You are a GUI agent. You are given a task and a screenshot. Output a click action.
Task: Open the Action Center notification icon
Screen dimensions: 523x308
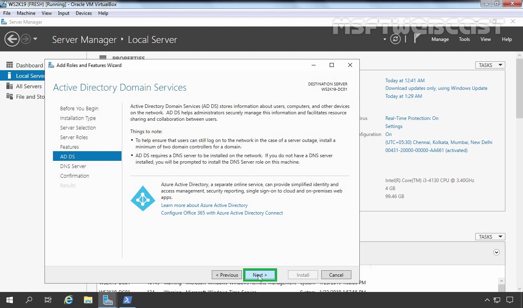point(510,300)
